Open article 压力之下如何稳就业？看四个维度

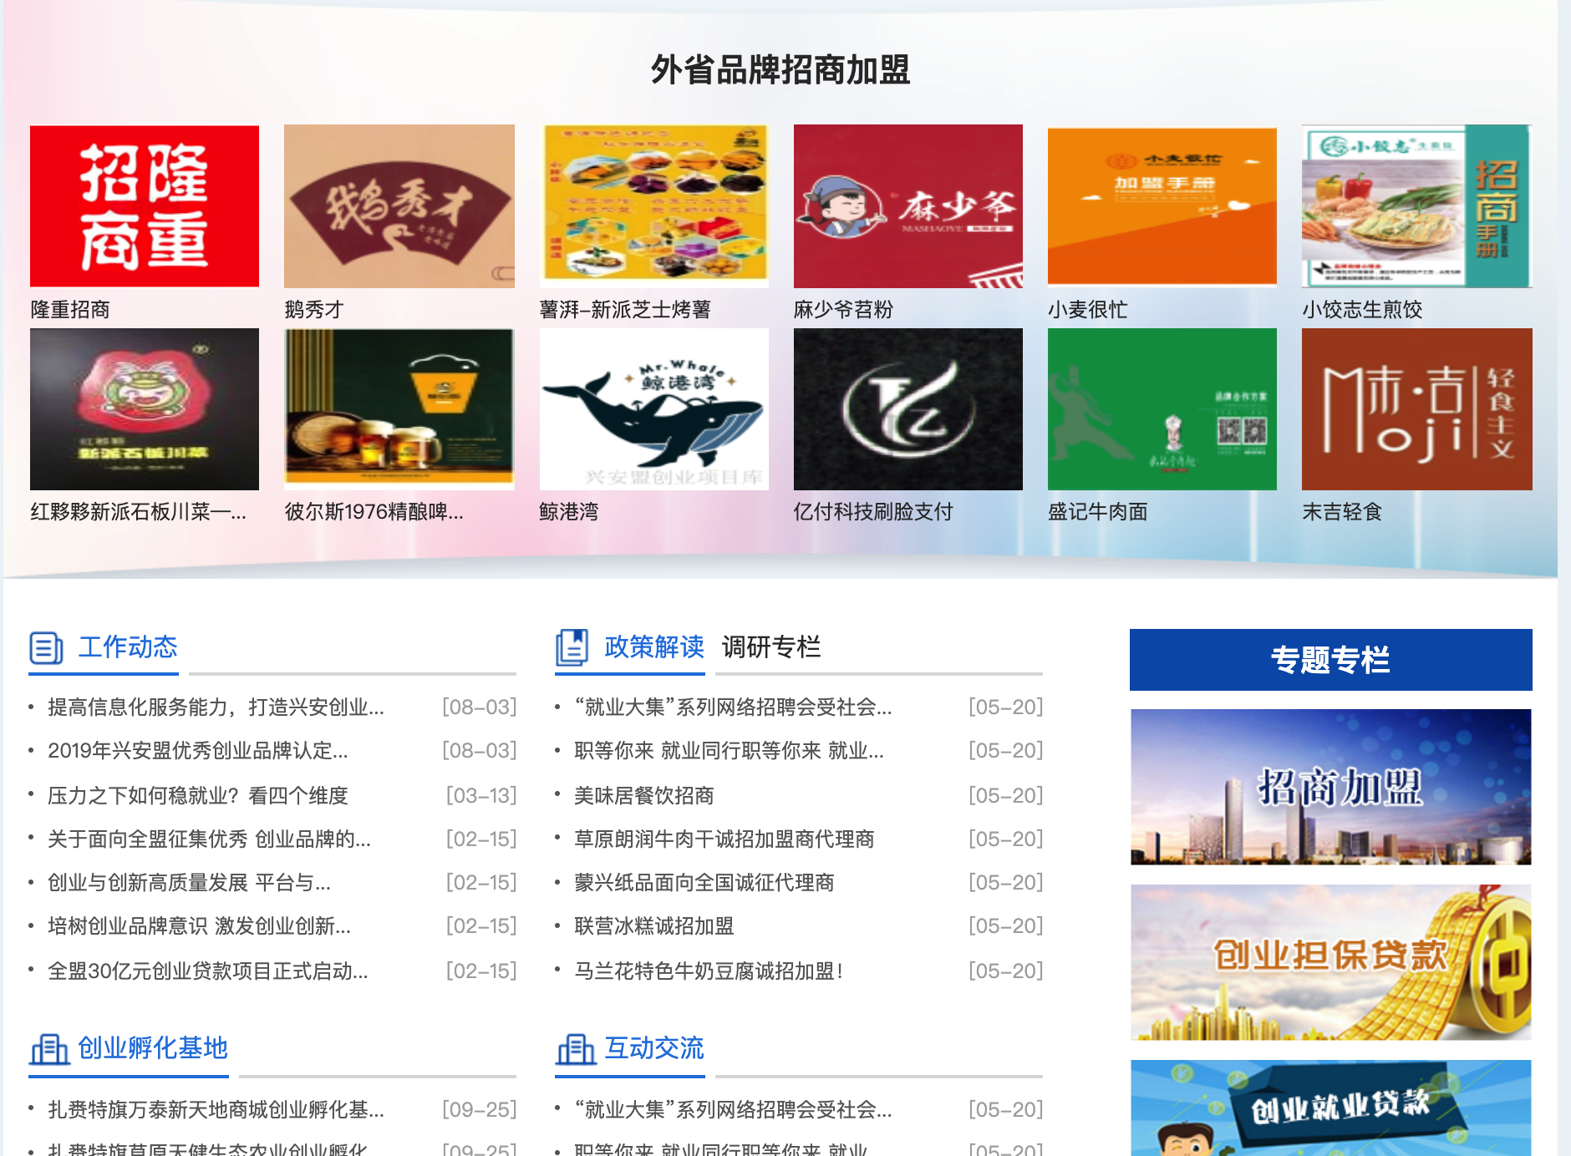pos(198,796)
